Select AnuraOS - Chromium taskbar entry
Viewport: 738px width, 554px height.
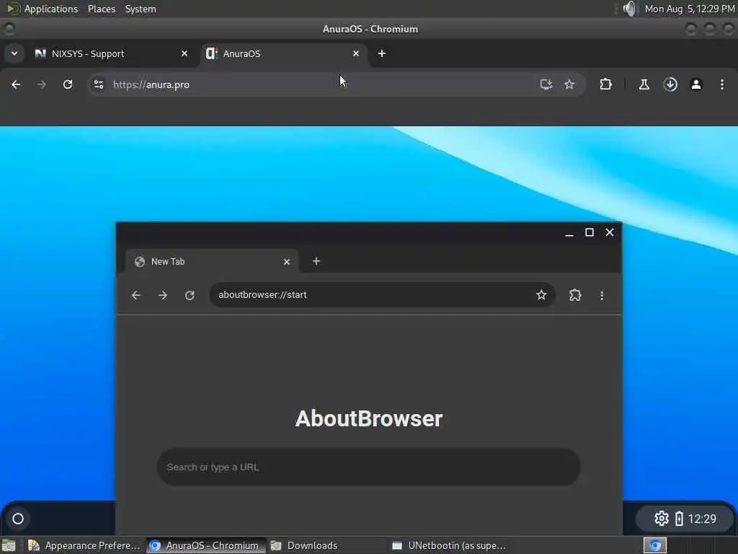(205, 545)
